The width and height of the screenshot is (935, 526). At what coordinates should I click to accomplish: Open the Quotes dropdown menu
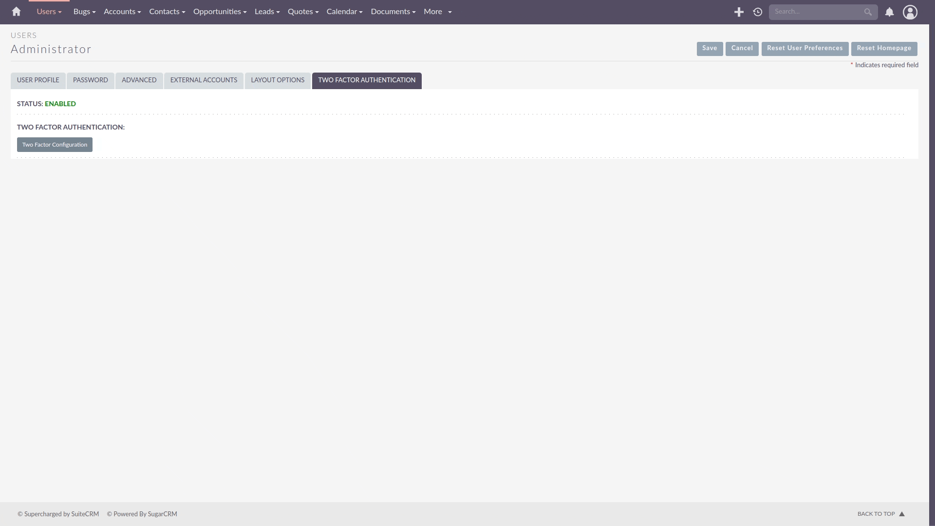[302, 11]
